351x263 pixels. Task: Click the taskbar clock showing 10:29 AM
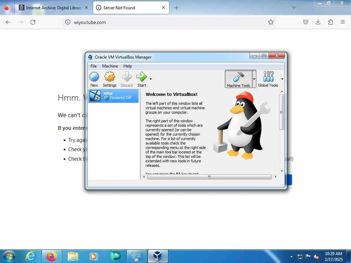(x=334, y=256)
